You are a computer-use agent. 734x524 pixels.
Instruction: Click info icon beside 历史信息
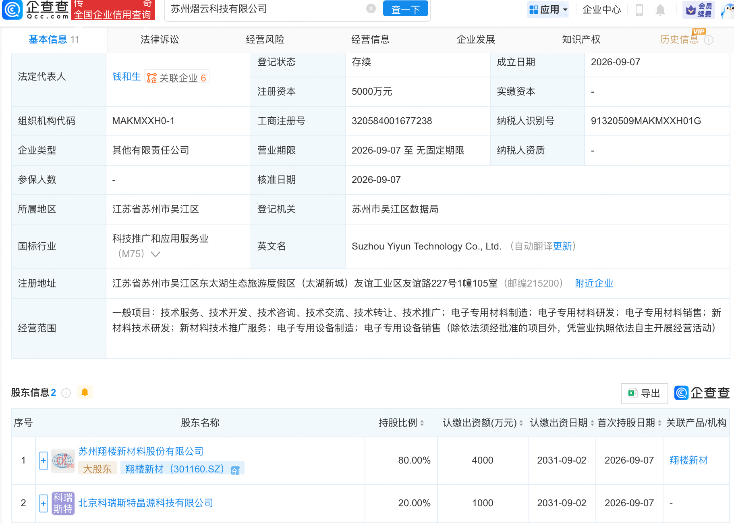click(x=709, y=40)
